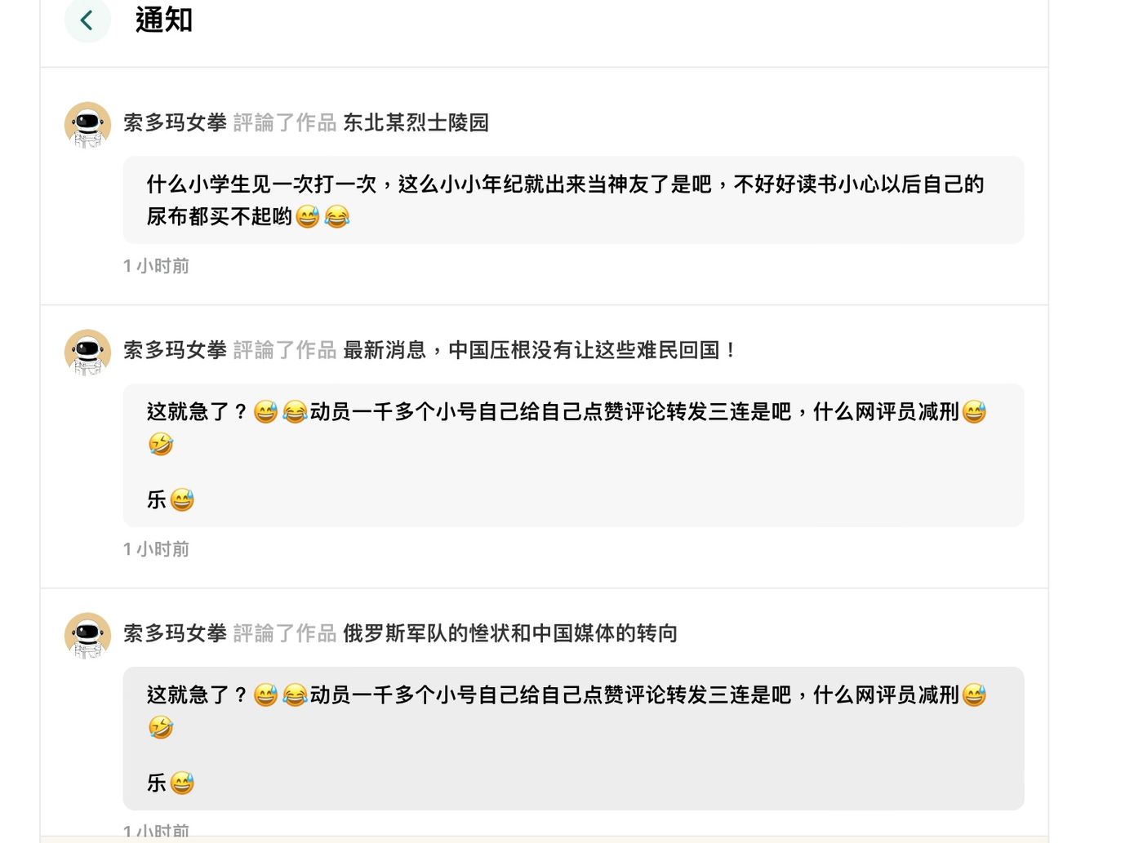Open 索多玛女拳 profile in the 俄罗斯军队 notification
The width and height of the screenshot is (1143, 843).
coord(175,633)
